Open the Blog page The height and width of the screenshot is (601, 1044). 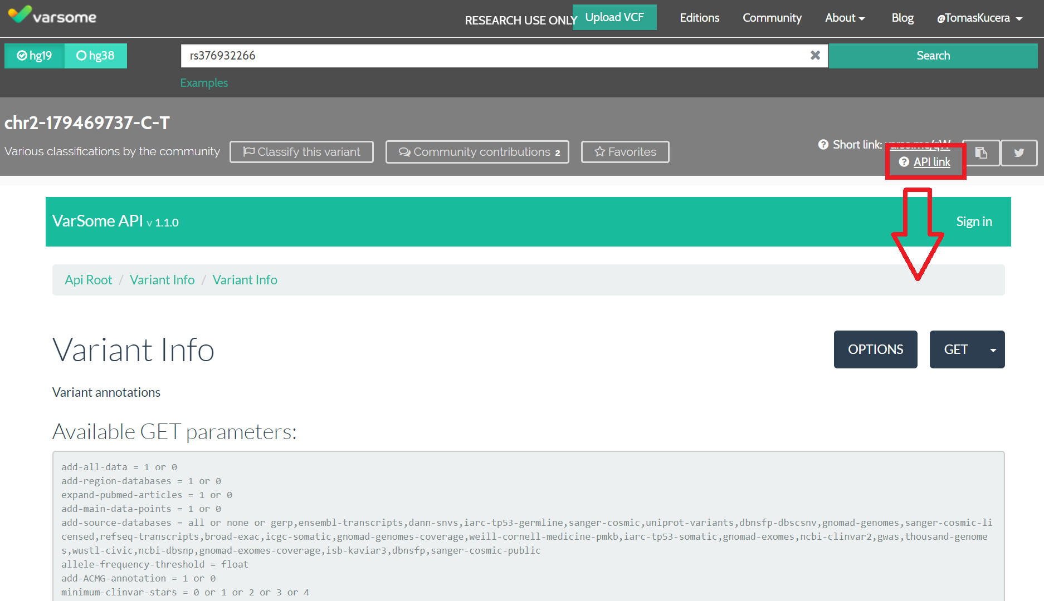click(902, 18)
